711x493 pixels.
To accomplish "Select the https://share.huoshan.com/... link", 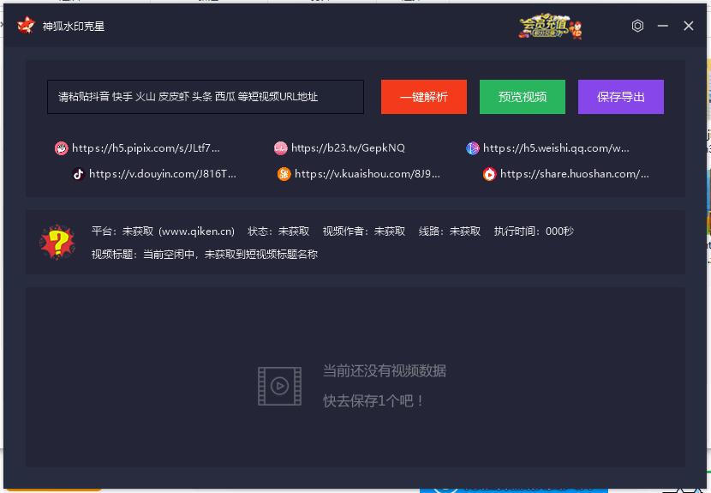I will tap(575, 174).
